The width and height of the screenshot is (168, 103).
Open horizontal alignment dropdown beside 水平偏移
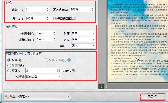pyautogui.click(x=83, y=33)
